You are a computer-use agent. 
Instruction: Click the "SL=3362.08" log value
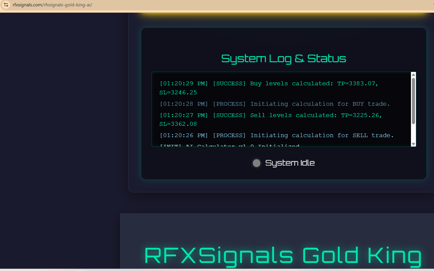[178, 124]
